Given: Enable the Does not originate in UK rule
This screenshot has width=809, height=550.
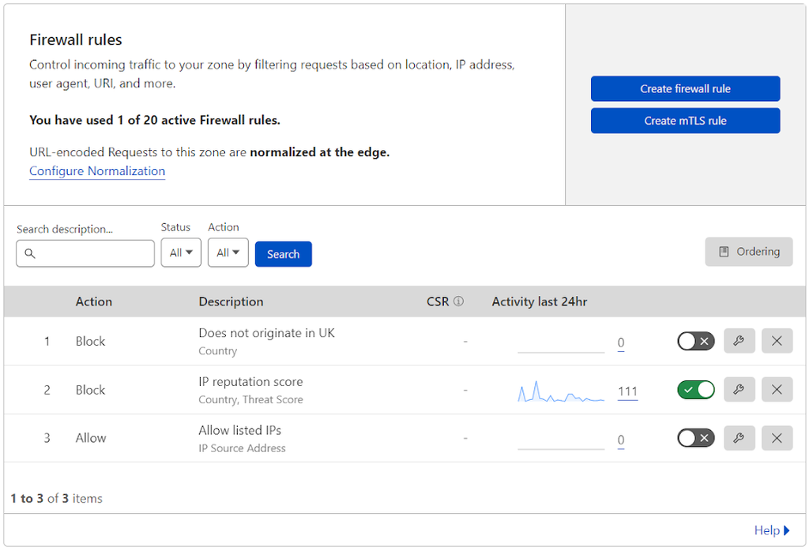Looking at the screenshot, I should coord(695,341).
